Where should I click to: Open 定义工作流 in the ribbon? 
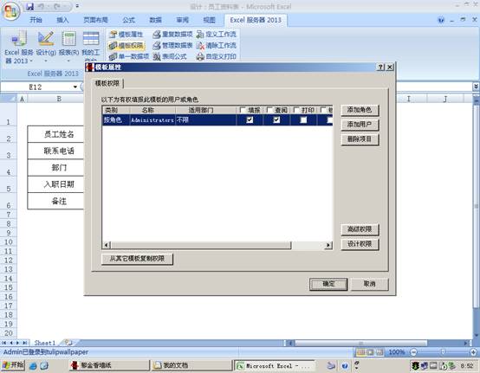tap(217, 35)
